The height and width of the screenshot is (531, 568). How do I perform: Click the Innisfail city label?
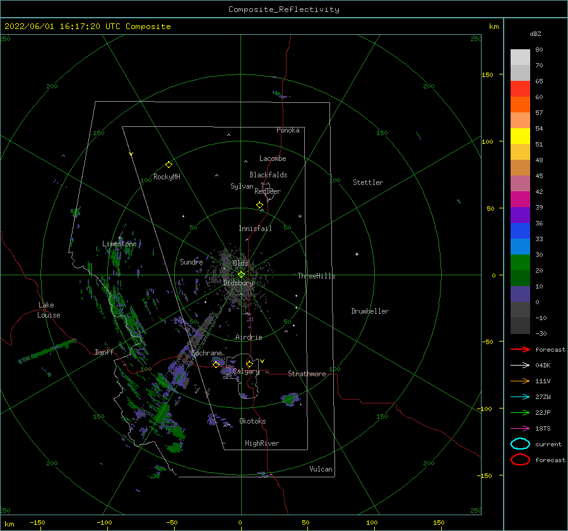point(255,229)
